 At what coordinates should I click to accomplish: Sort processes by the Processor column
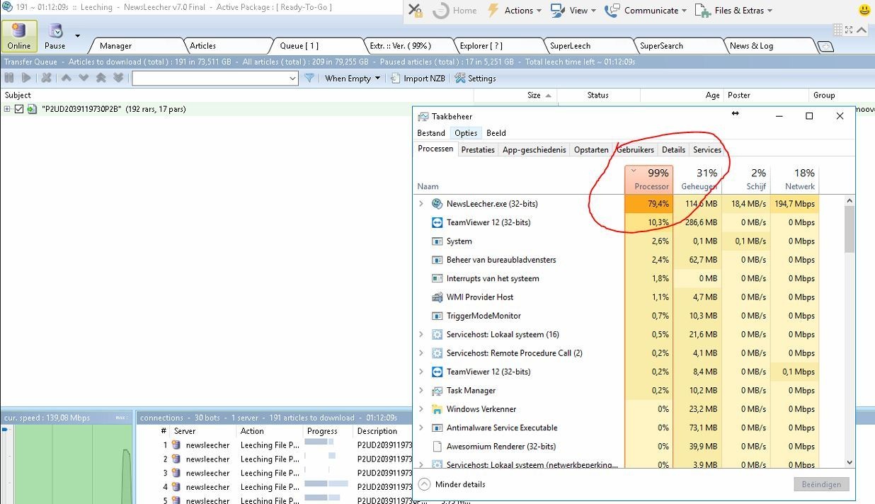(648, 180)
